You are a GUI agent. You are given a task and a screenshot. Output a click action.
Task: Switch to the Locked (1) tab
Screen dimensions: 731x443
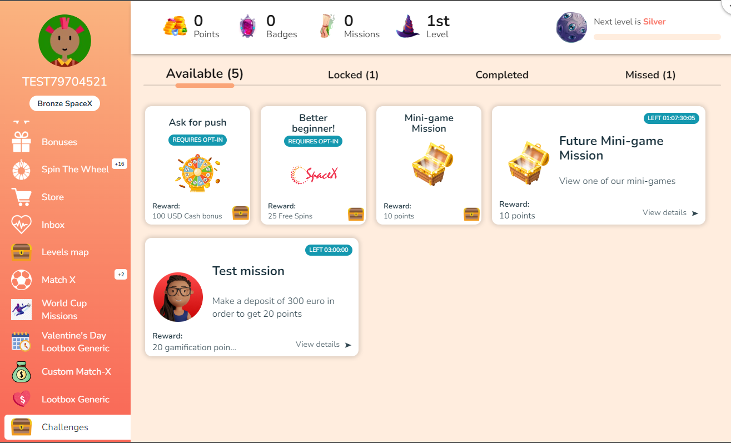click(353, 75)
